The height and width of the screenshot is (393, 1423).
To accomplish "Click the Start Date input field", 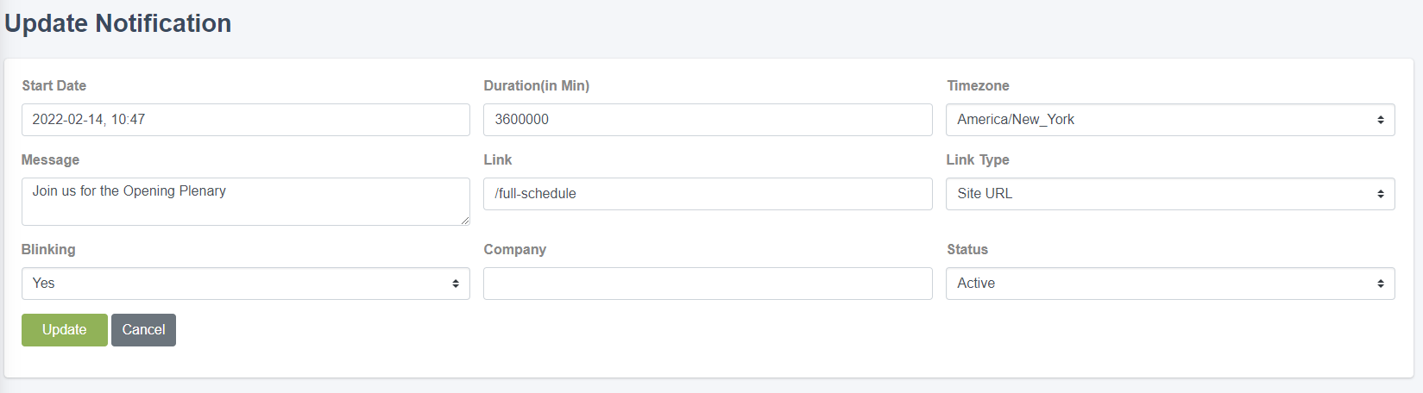I will [x=246, y=120].
